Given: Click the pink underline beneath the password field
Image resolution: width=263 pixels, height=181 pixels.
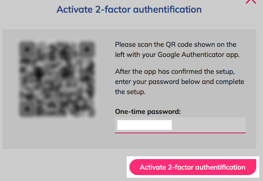Looking at the screenshot, I should pos(180,133).
